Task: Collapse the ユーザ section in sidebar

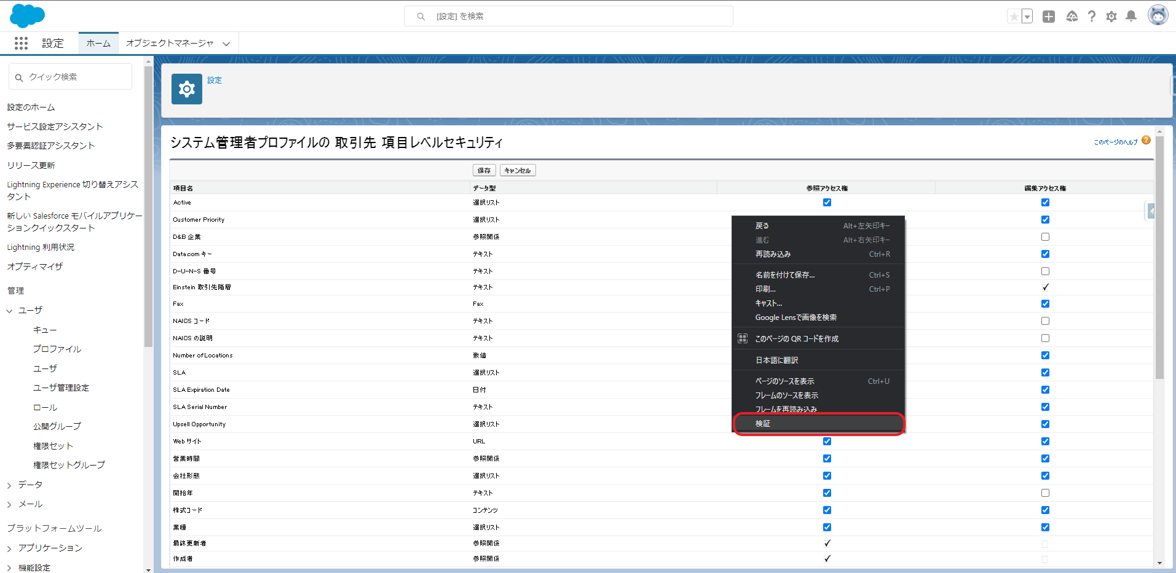Action: 9,310
